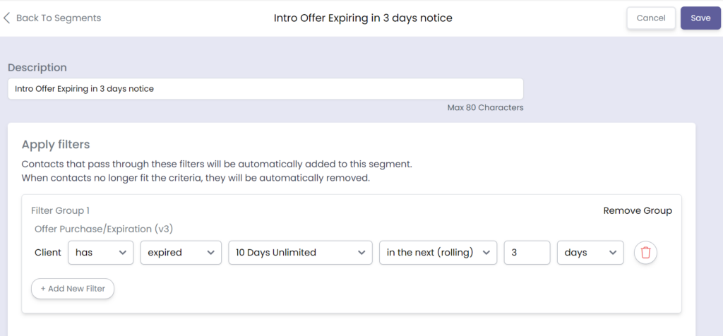The height and width of the screenshot is (336, 723).
Task: Click the back chevron arrow icon
Action: pos(7,18)
